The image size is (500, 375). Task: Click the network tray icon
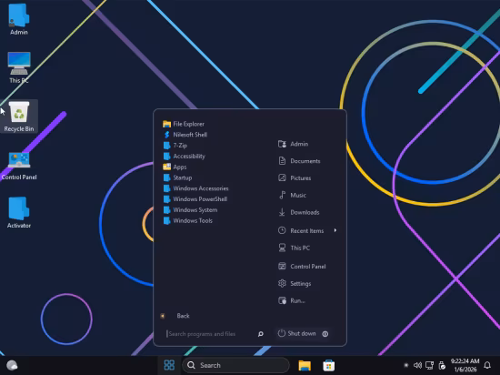[429, 365]
